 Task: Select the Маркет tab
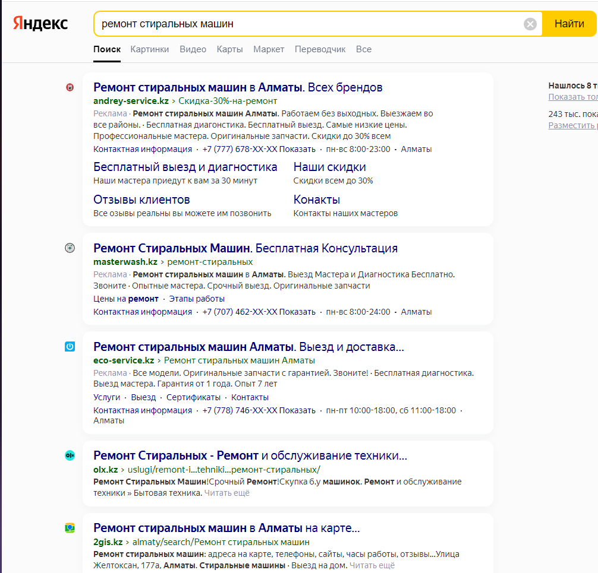[269, 49]
